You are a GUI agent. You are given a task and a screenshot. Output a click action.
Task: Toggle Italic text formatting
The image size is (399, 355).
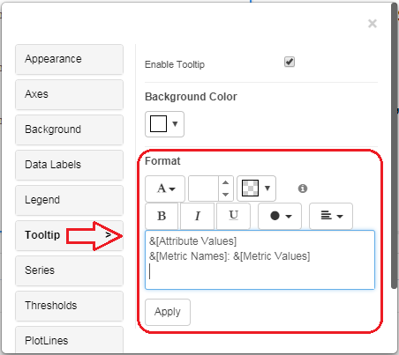pos(198,216)
